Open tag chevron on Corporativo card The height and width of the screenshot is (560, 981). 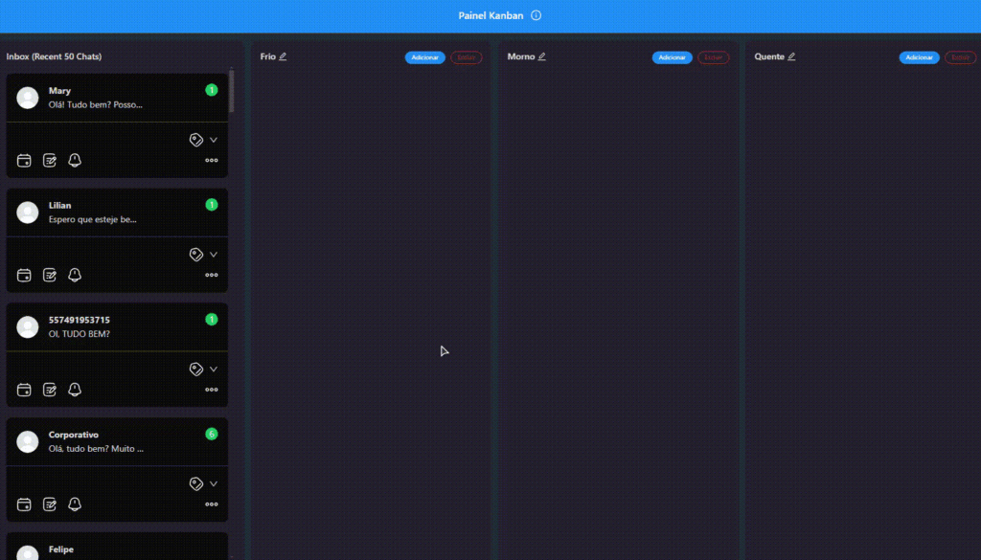point(214,484)
